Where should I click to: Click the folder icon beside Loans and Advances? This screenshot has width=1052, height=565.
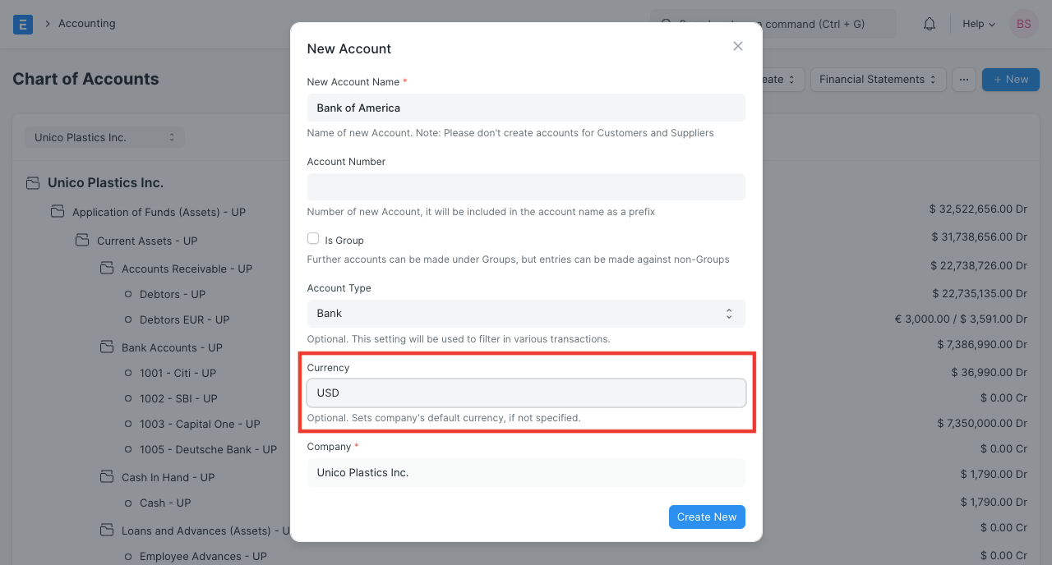point(107,531)
